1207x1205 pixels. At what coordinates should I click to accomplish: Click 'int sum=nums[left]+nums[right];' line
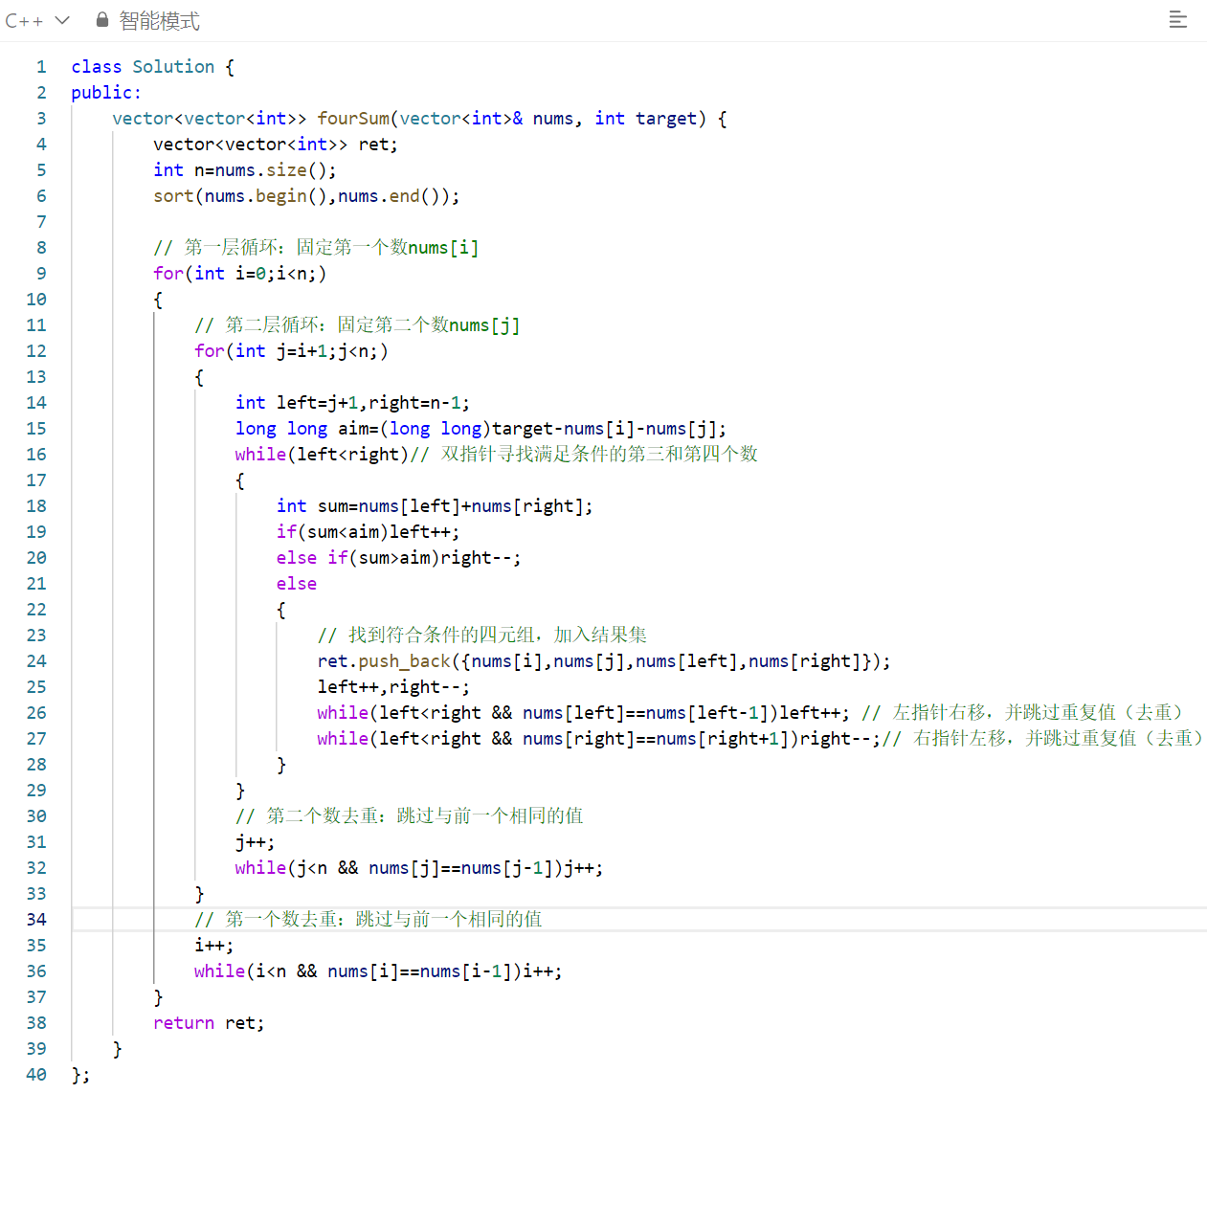435,506
